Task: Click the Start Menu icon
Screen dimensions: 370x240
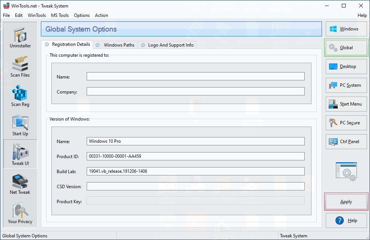Action: [333, 104]
